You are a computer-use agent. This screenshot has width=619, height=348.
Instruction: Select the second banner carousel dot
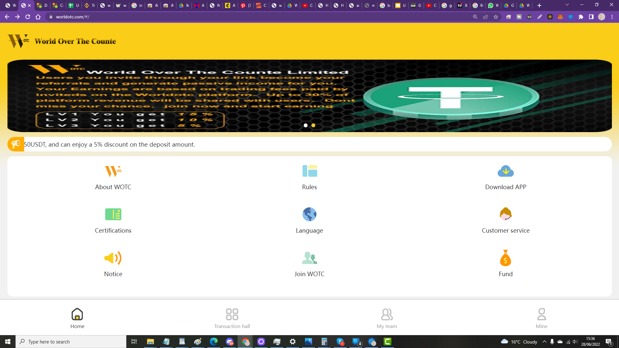pos(313,125)
